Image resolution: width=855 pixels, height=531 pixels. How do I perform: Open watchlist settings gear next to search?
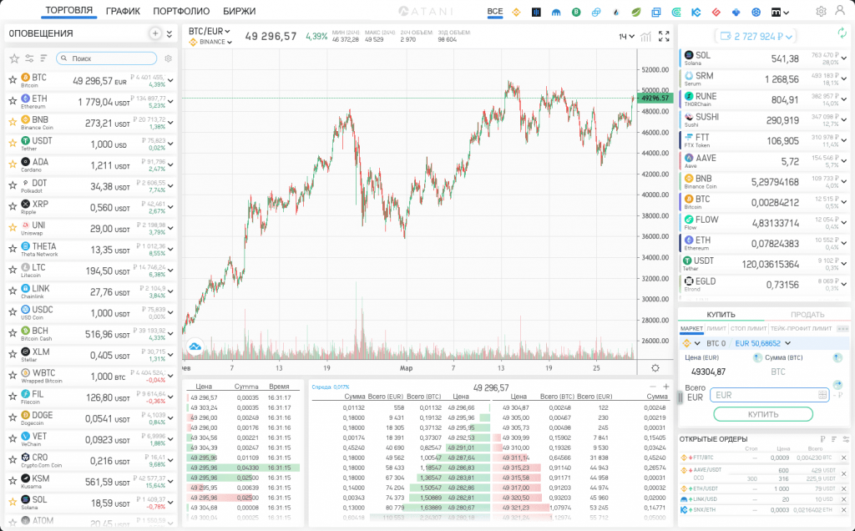click(x=168, y=58)
